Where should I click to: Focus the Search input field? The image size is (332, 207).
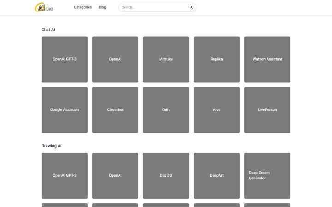click(x=157, y=7)
